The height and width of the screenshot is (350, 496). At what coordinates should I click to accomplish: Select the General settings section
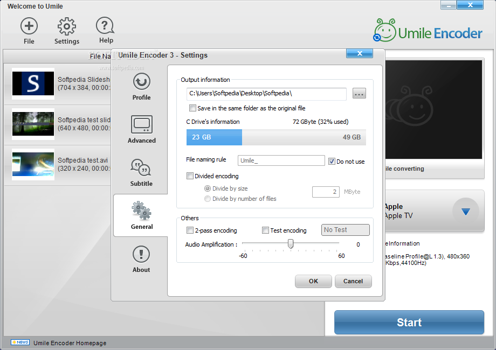point(141,215)
